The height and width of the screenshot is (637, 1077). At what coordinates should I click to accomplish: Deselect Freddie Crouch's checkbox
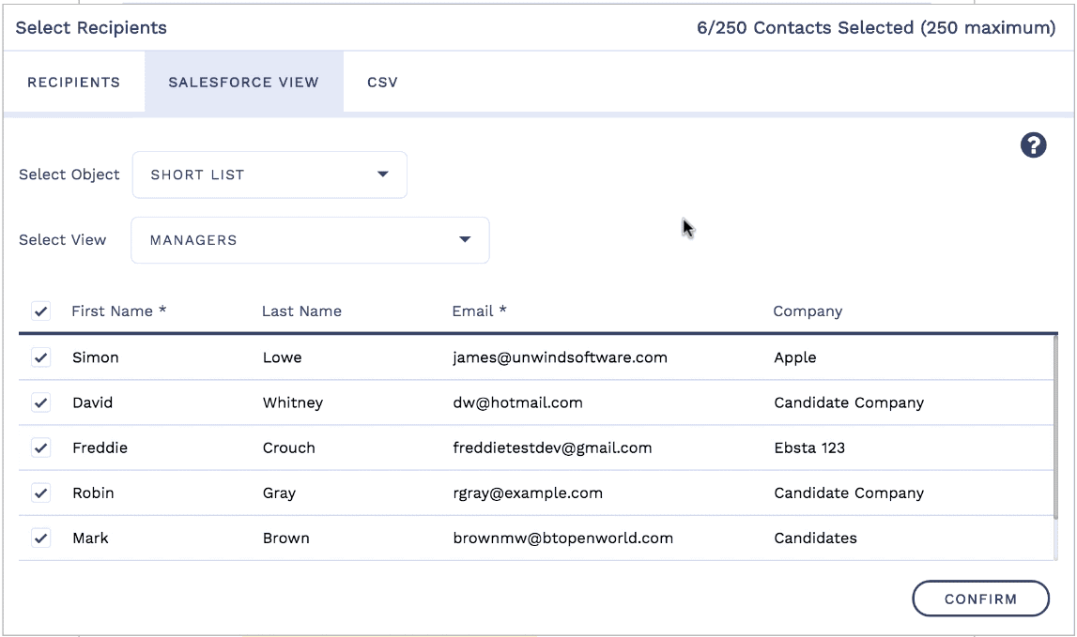pos(40,447)
